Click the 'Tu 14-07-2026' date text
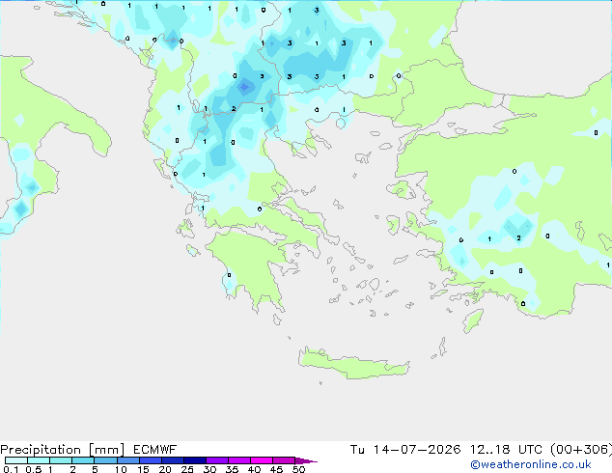The image size is (612, 473). pyautogui.click(x=405, y=450)
